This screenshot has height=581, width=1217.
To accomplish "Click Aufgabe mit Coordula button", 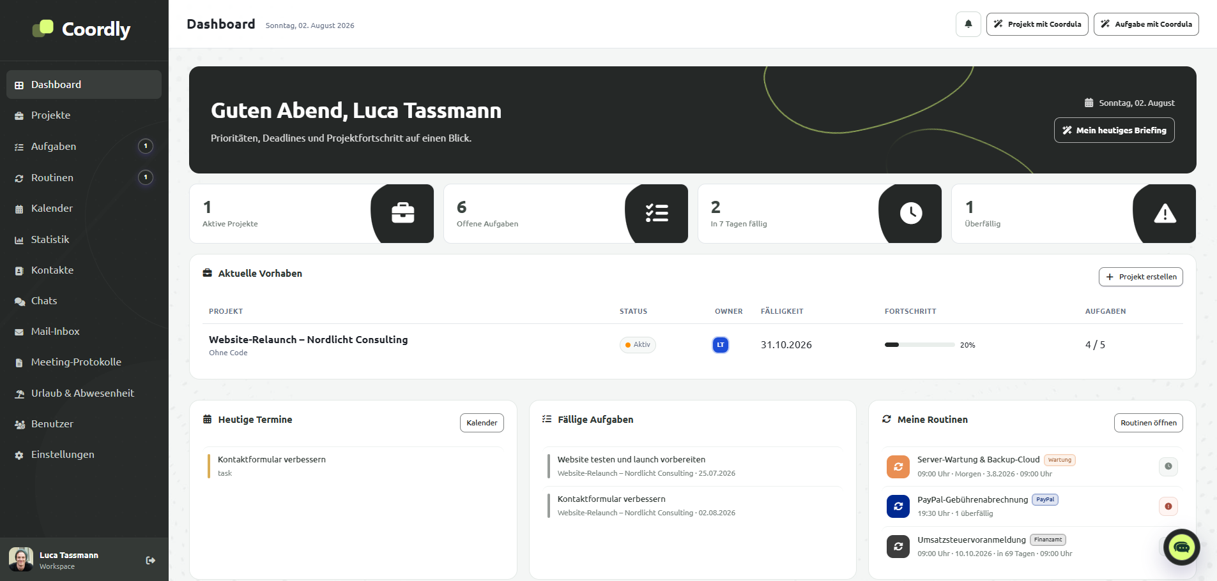I will 1146,24.
